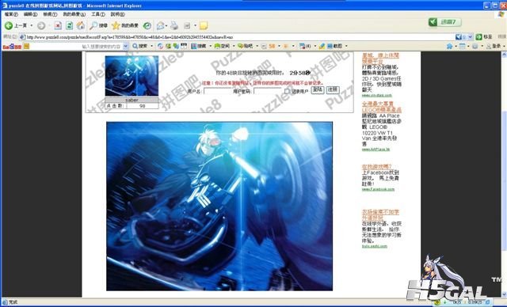The image size is (507, 307).
Task: Click the login button next to password field
Action: [x=318, y=90]
